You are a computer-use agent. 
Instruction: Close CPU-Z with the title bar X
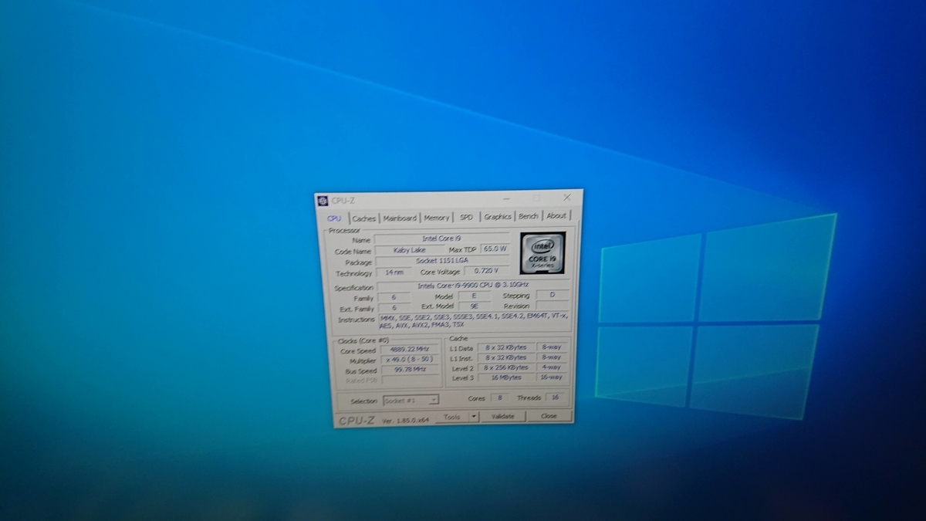click(x=567, y=198)
